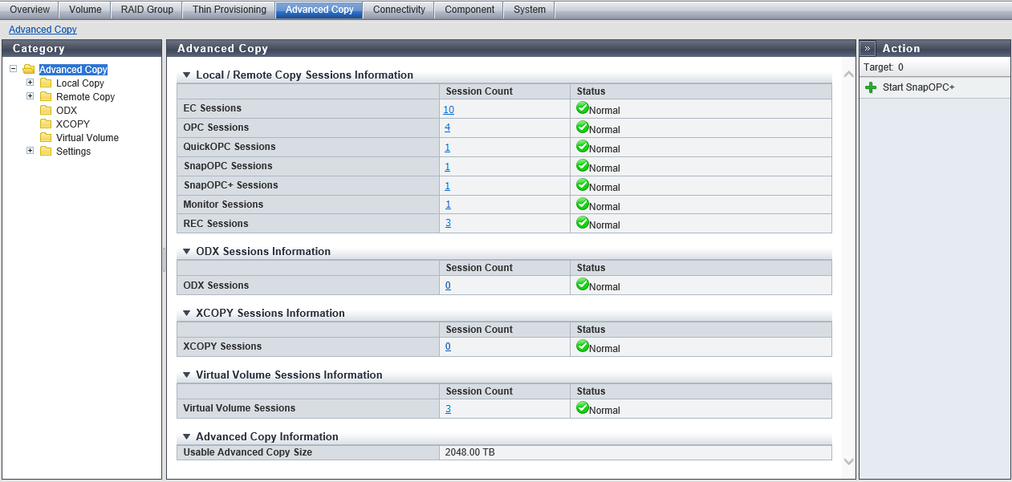
Task: Click the scroll down arrow in main panel
Action: [848, 461]
